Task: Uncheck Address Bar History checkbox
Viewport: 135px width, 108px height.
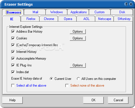Action: point(13,31)
